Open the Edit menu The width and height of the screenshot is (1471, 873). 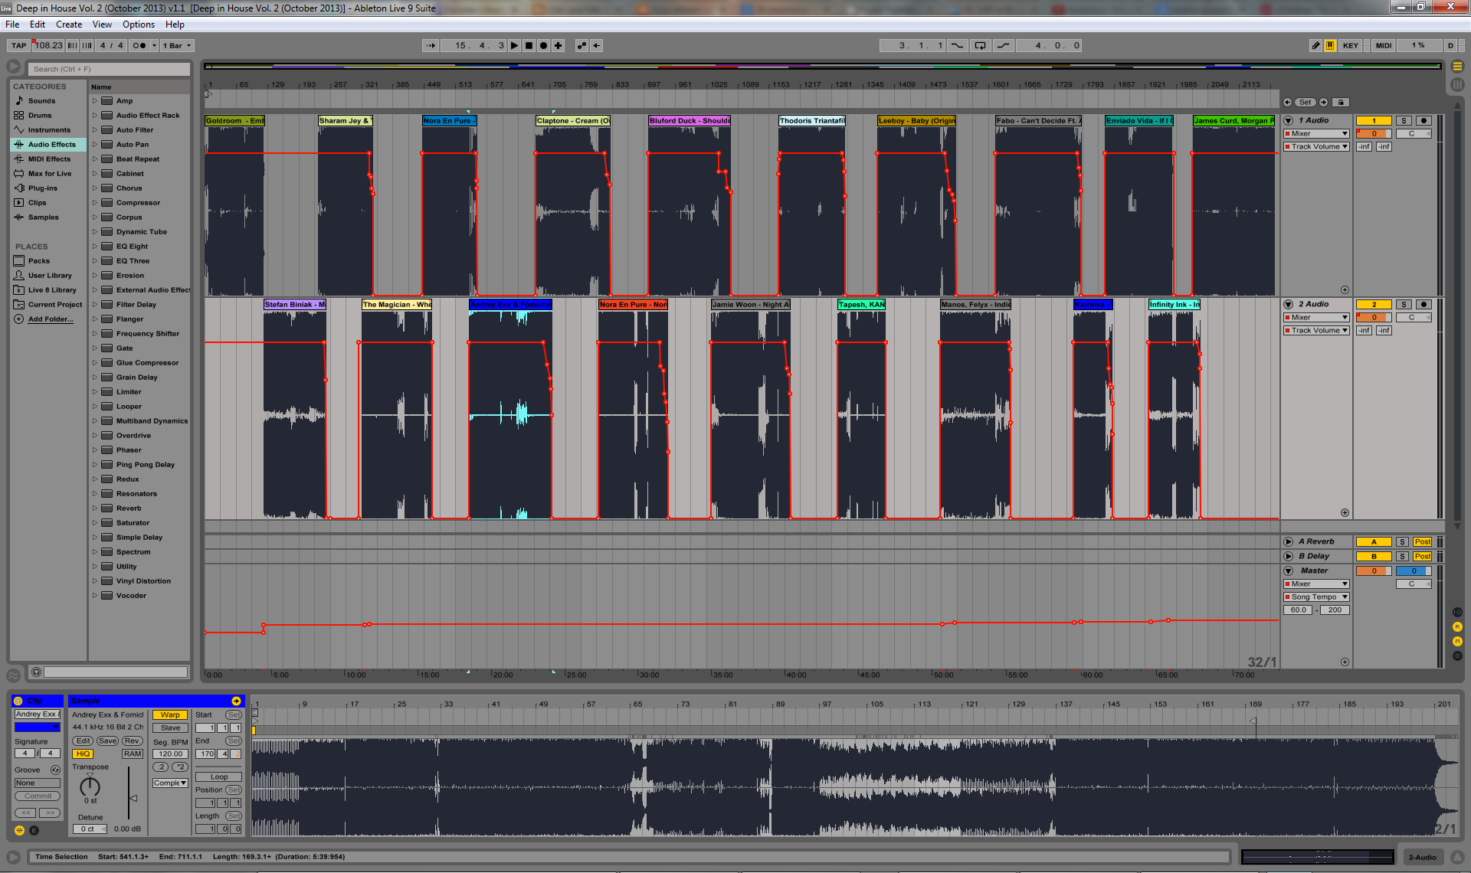[38, 25]
